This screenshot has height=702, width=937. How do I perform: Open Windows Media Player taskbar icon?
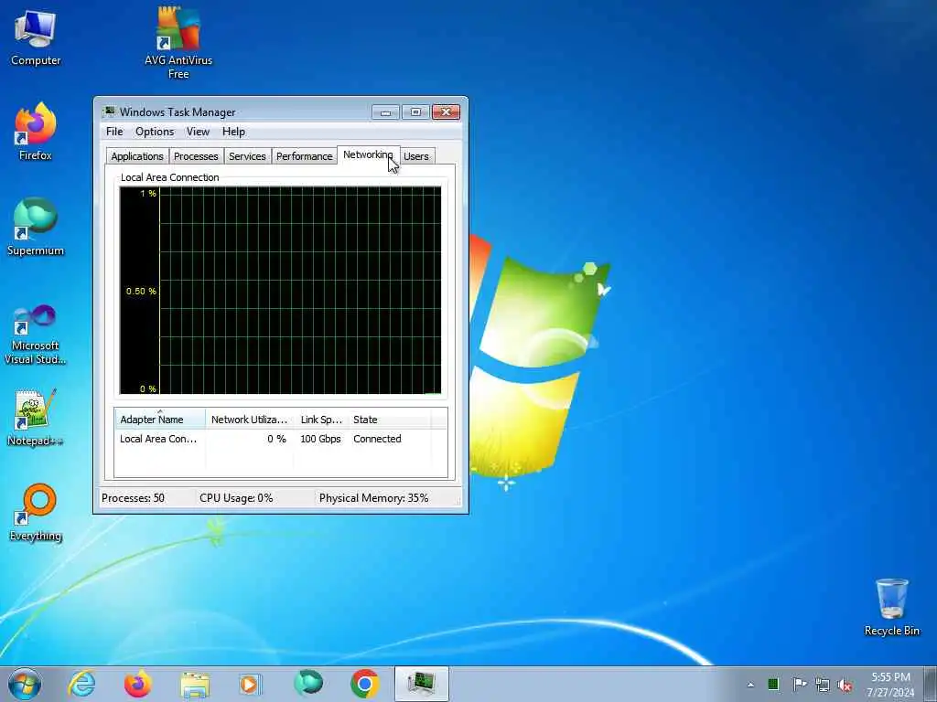250,684
